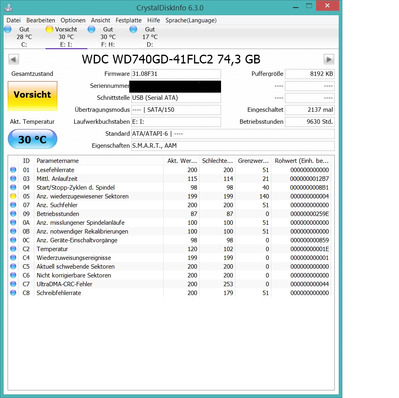Viewport: 399px width, 398px height.
Task: Select the yellow Vorsicht orb for E: I:
Action: coord(49,29)
